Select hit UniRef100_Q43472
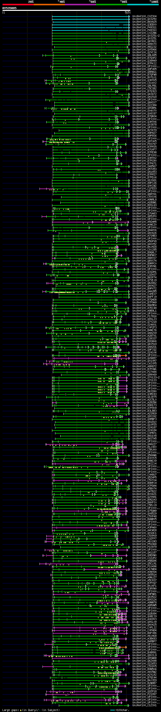The height and width of the screenshot is (712, 161). [x=144, y=94]
